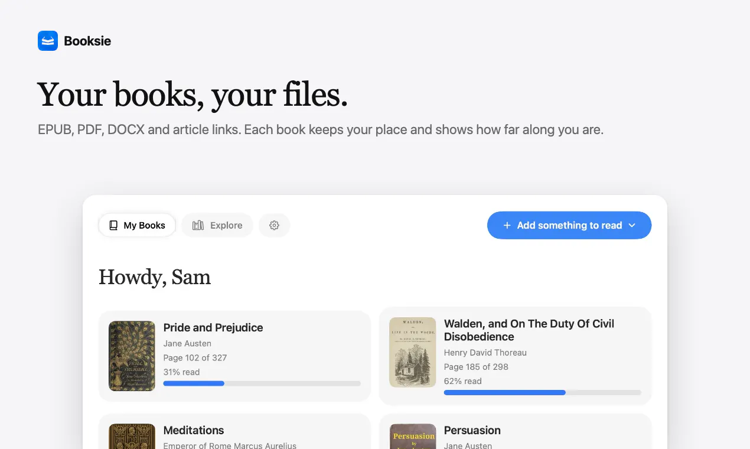The height and width of the screenshot is (449, 750).
Task: Open the Walden book cover thumbnail
Action: point(413,352)
